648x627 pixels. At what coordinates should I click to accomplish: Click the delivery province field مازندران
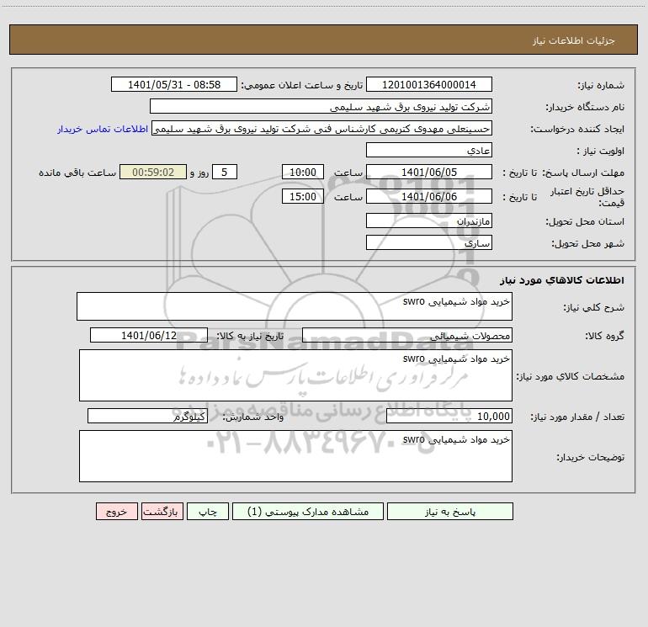(x=429, y=221)
